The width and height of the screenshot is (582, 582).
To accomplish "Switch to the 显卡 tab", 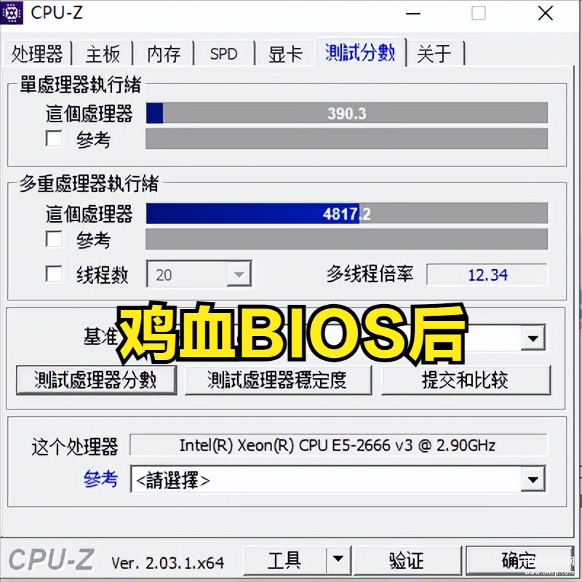I will click(285, 53).
